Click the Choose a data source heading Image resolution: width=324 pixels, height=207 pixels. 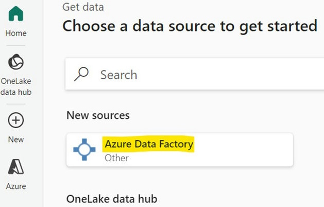click(x=190, y=26)
